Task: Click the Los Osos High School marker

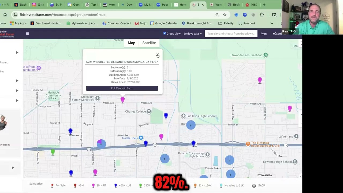Action: [183, 116]
